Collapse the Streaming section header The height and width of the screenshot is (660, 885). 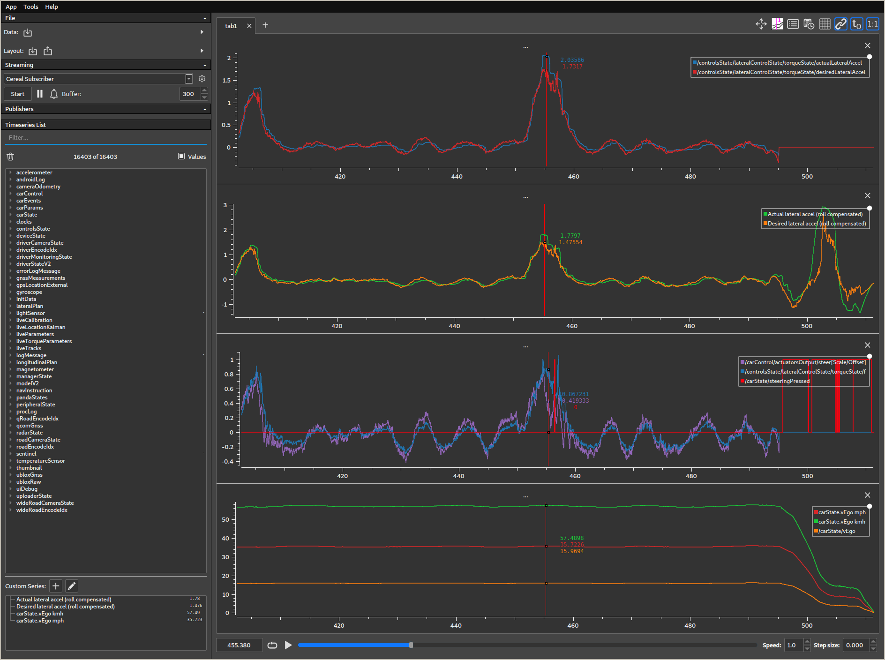[205, 65]
